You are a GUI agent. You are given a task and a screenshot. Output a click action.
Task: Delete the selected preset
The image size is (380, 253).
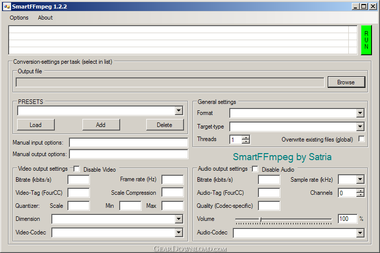click(x=165, y=125)
